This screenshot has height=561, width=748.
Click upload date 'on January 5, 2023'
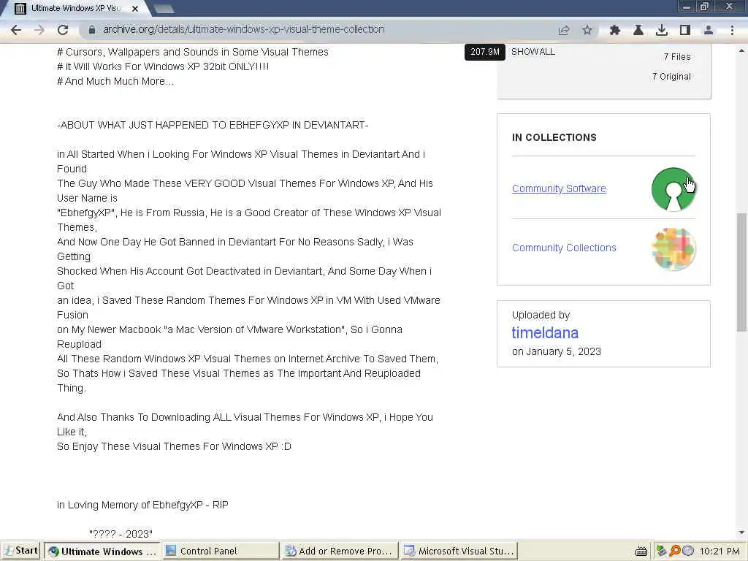(556, 351)
